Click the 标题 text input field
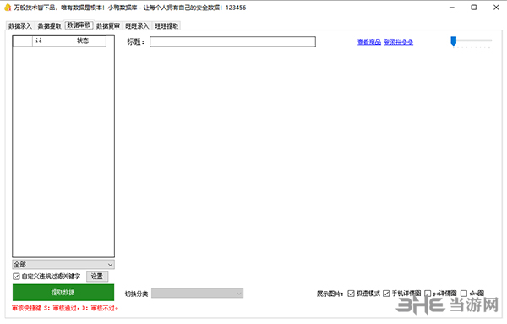 [x=232, y=41]
